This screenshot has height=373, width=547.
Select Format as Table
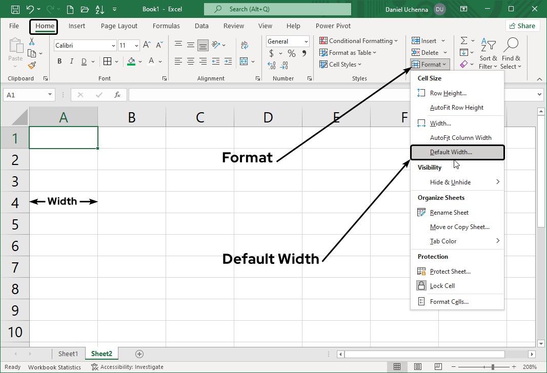[x=351, y=52]
